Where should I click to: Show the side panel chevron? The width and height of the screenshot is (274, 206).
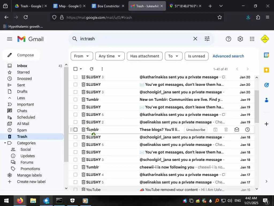click(266, 181)
